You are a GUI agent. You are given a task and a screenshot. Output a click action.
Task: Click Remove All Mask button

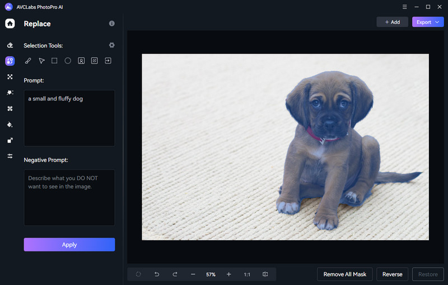[x=345, y=274]
